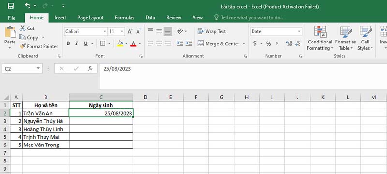Decrease indent
387x174 pixels.
(180, 43)
